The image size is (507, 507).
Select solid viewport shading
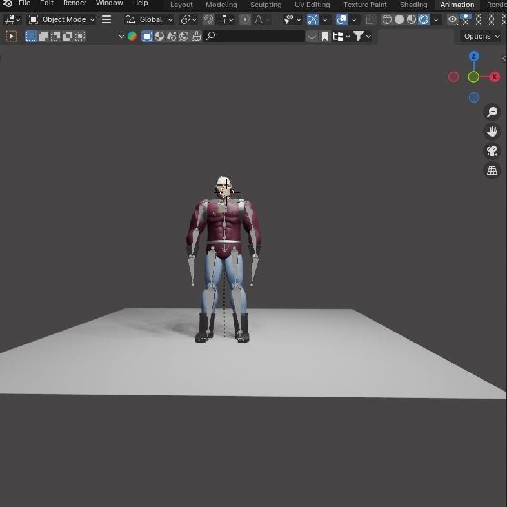[x=399, y=20]
